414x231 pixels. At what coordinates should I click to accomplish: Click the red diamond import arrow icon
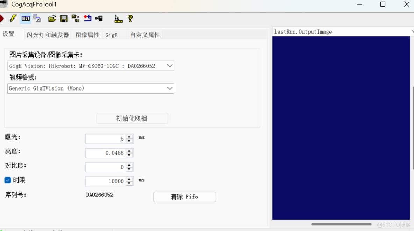87,18
